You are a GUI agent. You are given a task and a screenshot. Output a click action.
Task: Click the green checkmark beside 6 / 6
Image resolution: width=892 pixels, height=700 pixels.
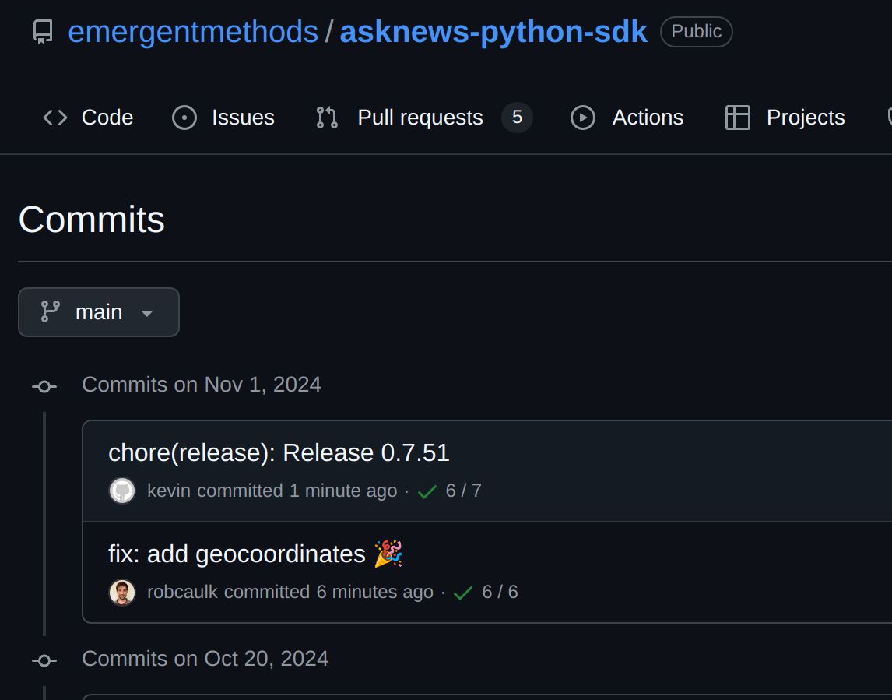463,593
